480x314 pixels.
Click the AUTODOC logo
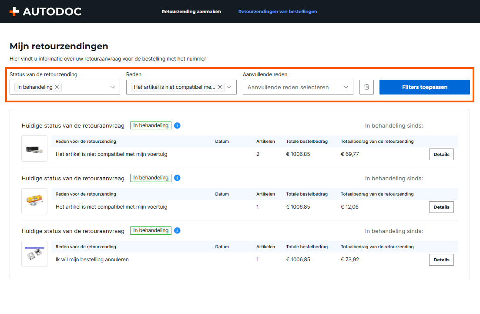click(45, 12)
